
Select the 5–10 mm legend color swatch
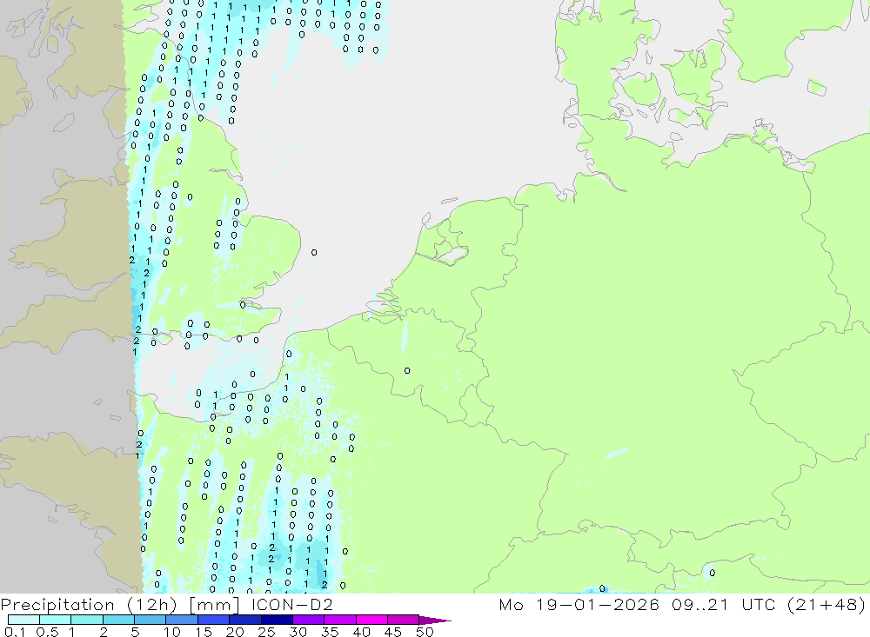point(151,620)
